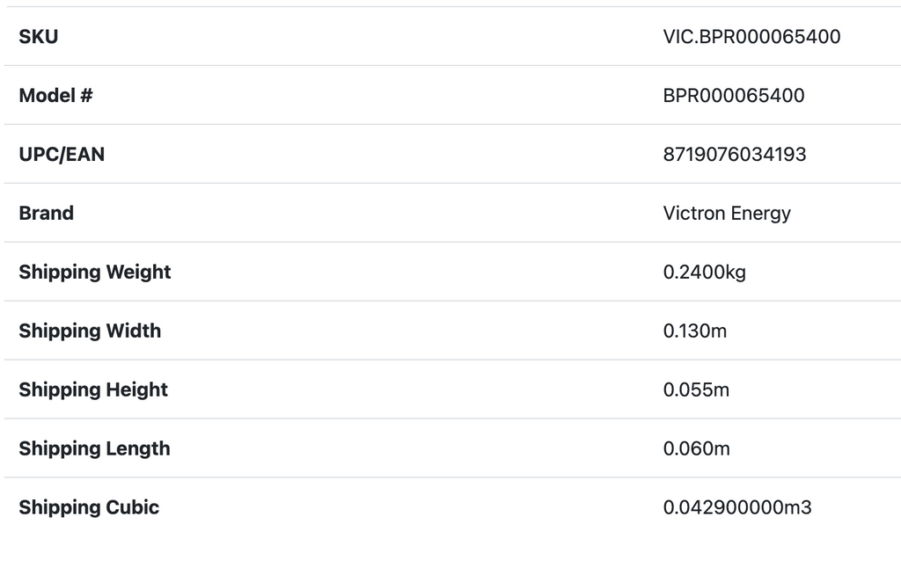The height and width of the screenshot is (568, 901).
Task: Click the Shipping Height label
Action: (x=93, y=390)
